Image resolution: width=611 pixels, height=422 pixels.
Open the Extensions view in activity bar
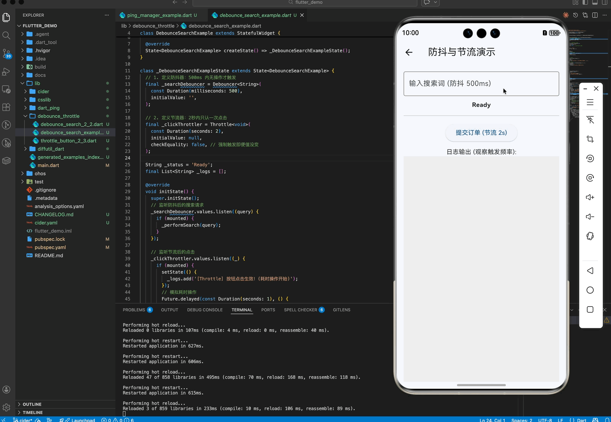(x=6, y=107)
